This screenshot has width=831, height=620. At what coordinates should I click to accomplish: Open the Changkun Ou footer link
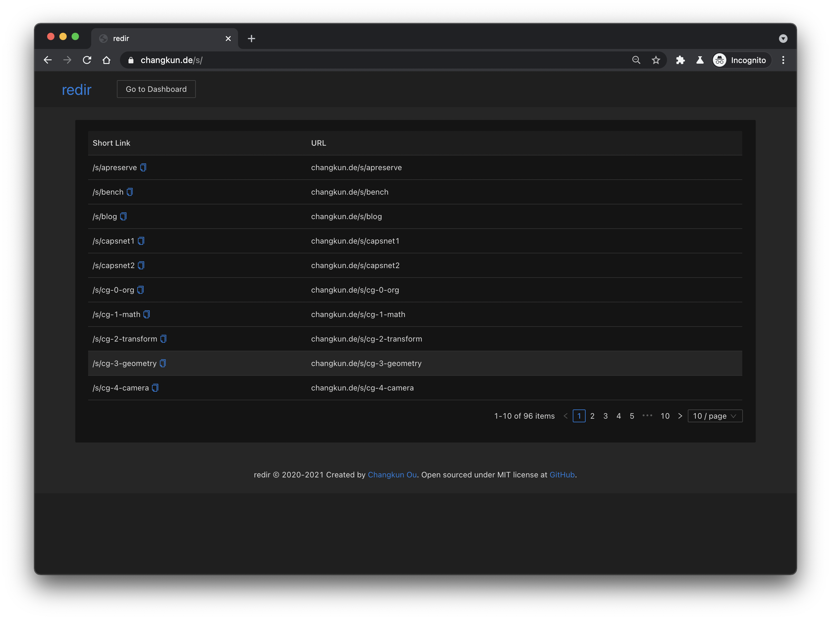(x=392, y=475)
